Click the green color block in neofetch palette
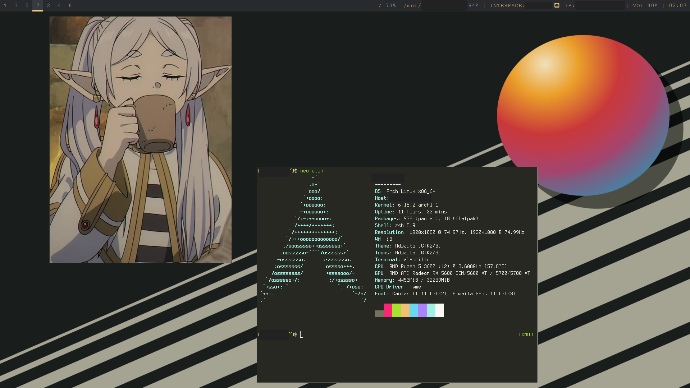This screenshot has width=690, height=388. tap(397, 310)
